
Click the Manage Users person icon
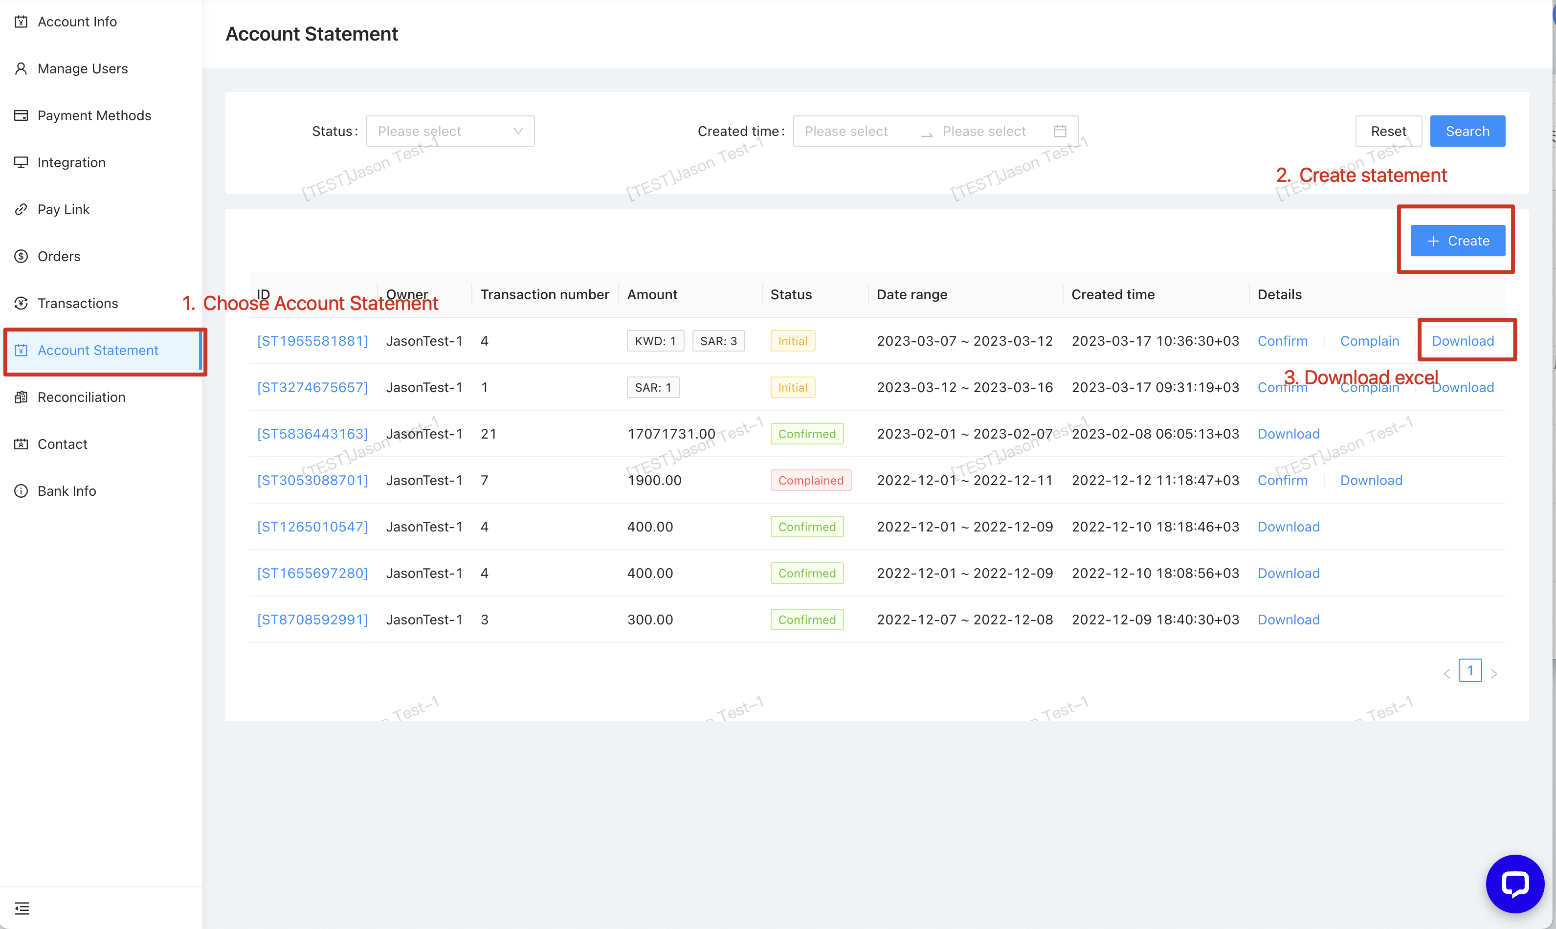pyautogui.click(x=22, y=69)
